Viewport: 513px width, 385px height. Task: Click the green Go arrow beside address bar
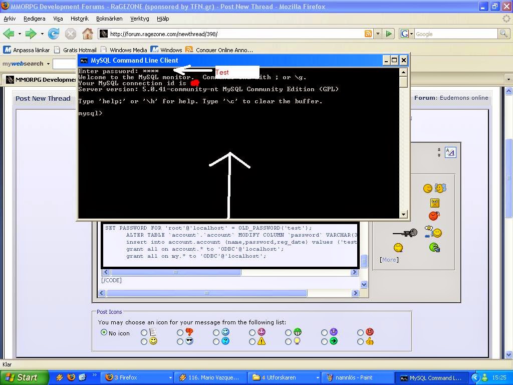(389, 34)
